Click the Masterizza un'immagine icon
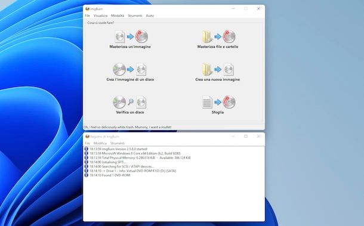Screen dimensions: 364x226 coord(131,36)
